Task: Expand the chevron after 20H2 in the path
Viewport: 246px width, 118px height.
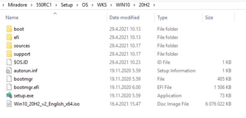Action: pyautogui.click(x=154, y=5)
